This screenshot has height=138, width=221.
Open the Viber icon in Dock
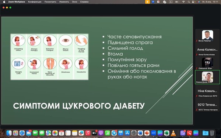183,133
